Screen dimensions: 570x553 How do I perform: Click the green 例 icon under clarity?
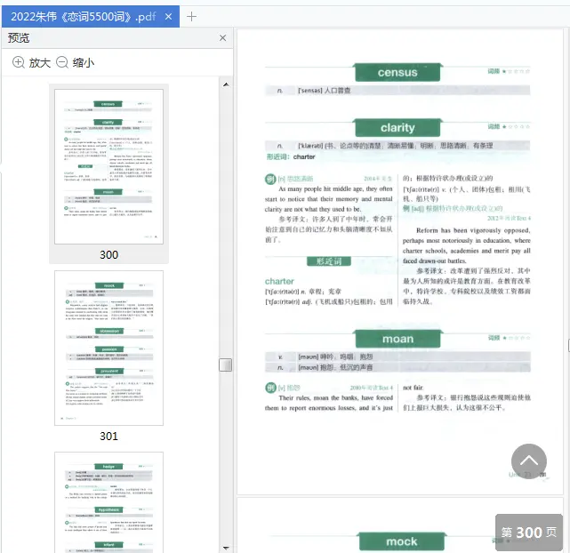tap(270, 179)
